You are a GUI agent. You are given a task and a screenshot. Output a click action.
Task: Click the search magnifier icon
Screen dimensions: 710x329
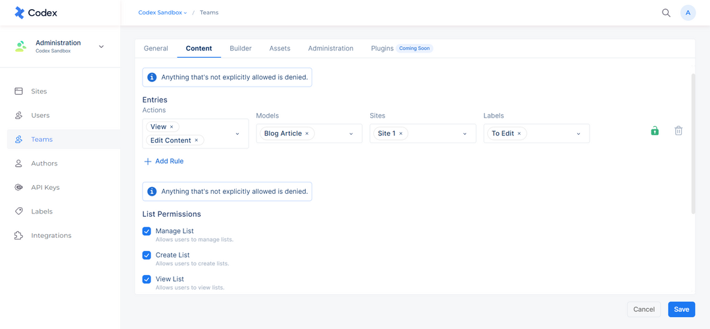(666, 12)
